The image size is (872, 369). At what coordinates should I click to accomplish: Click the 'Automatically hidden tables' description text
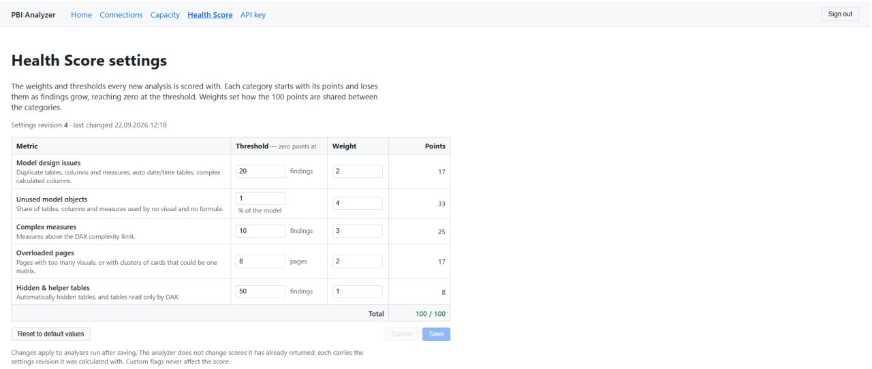click(x=98, y=297)
